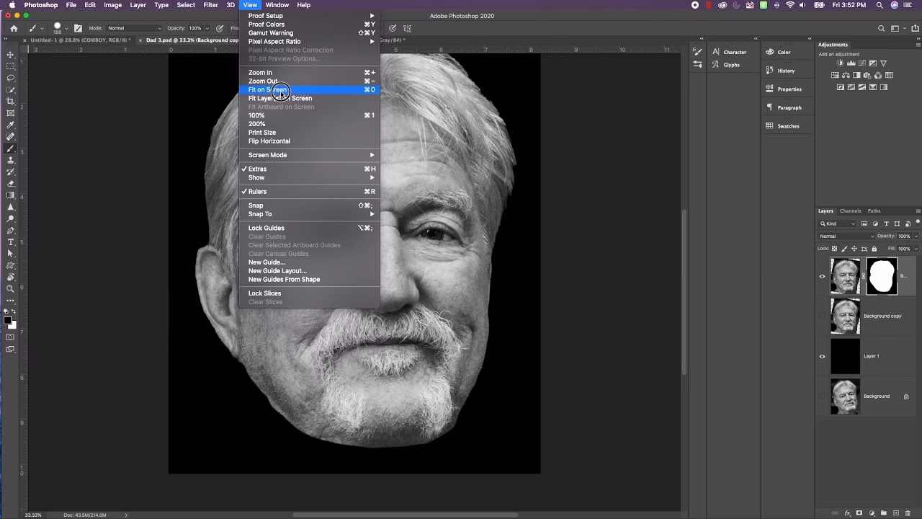The height and width of the screenshot is (519, 922).
Task: Toggle Rulers in the View menu
Action: pyautogui.click(x=257, y=192)
